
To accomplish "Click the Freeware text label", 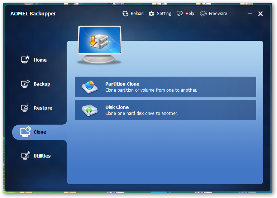I will [x=218, y=14].
